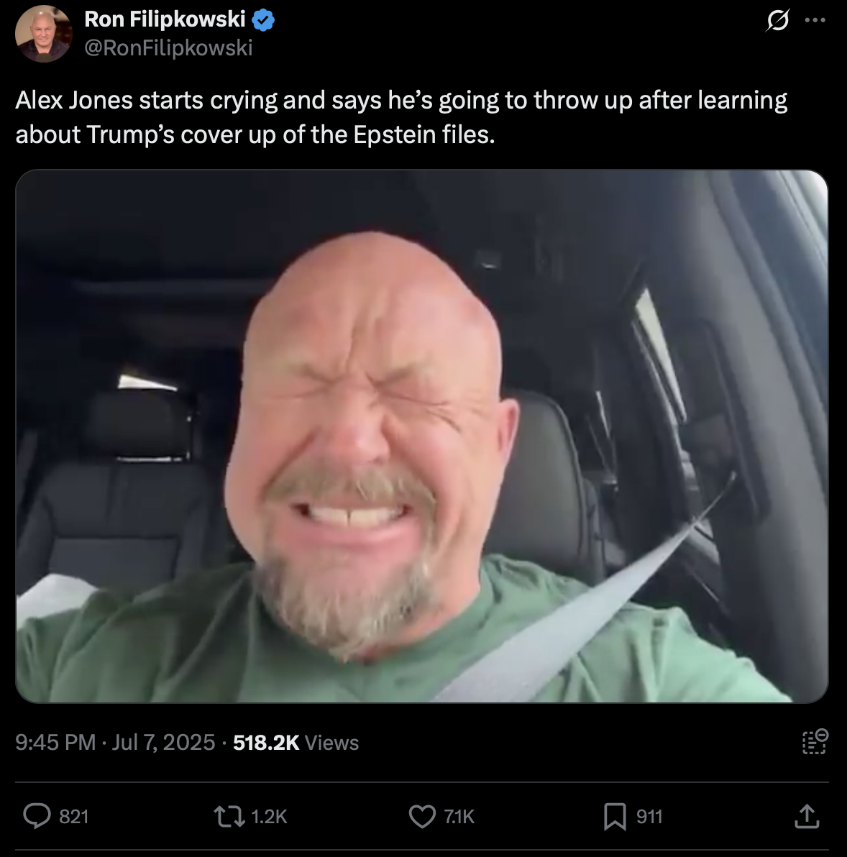
Task: View the 518.2K Views analytics
Action: (296, 742)
